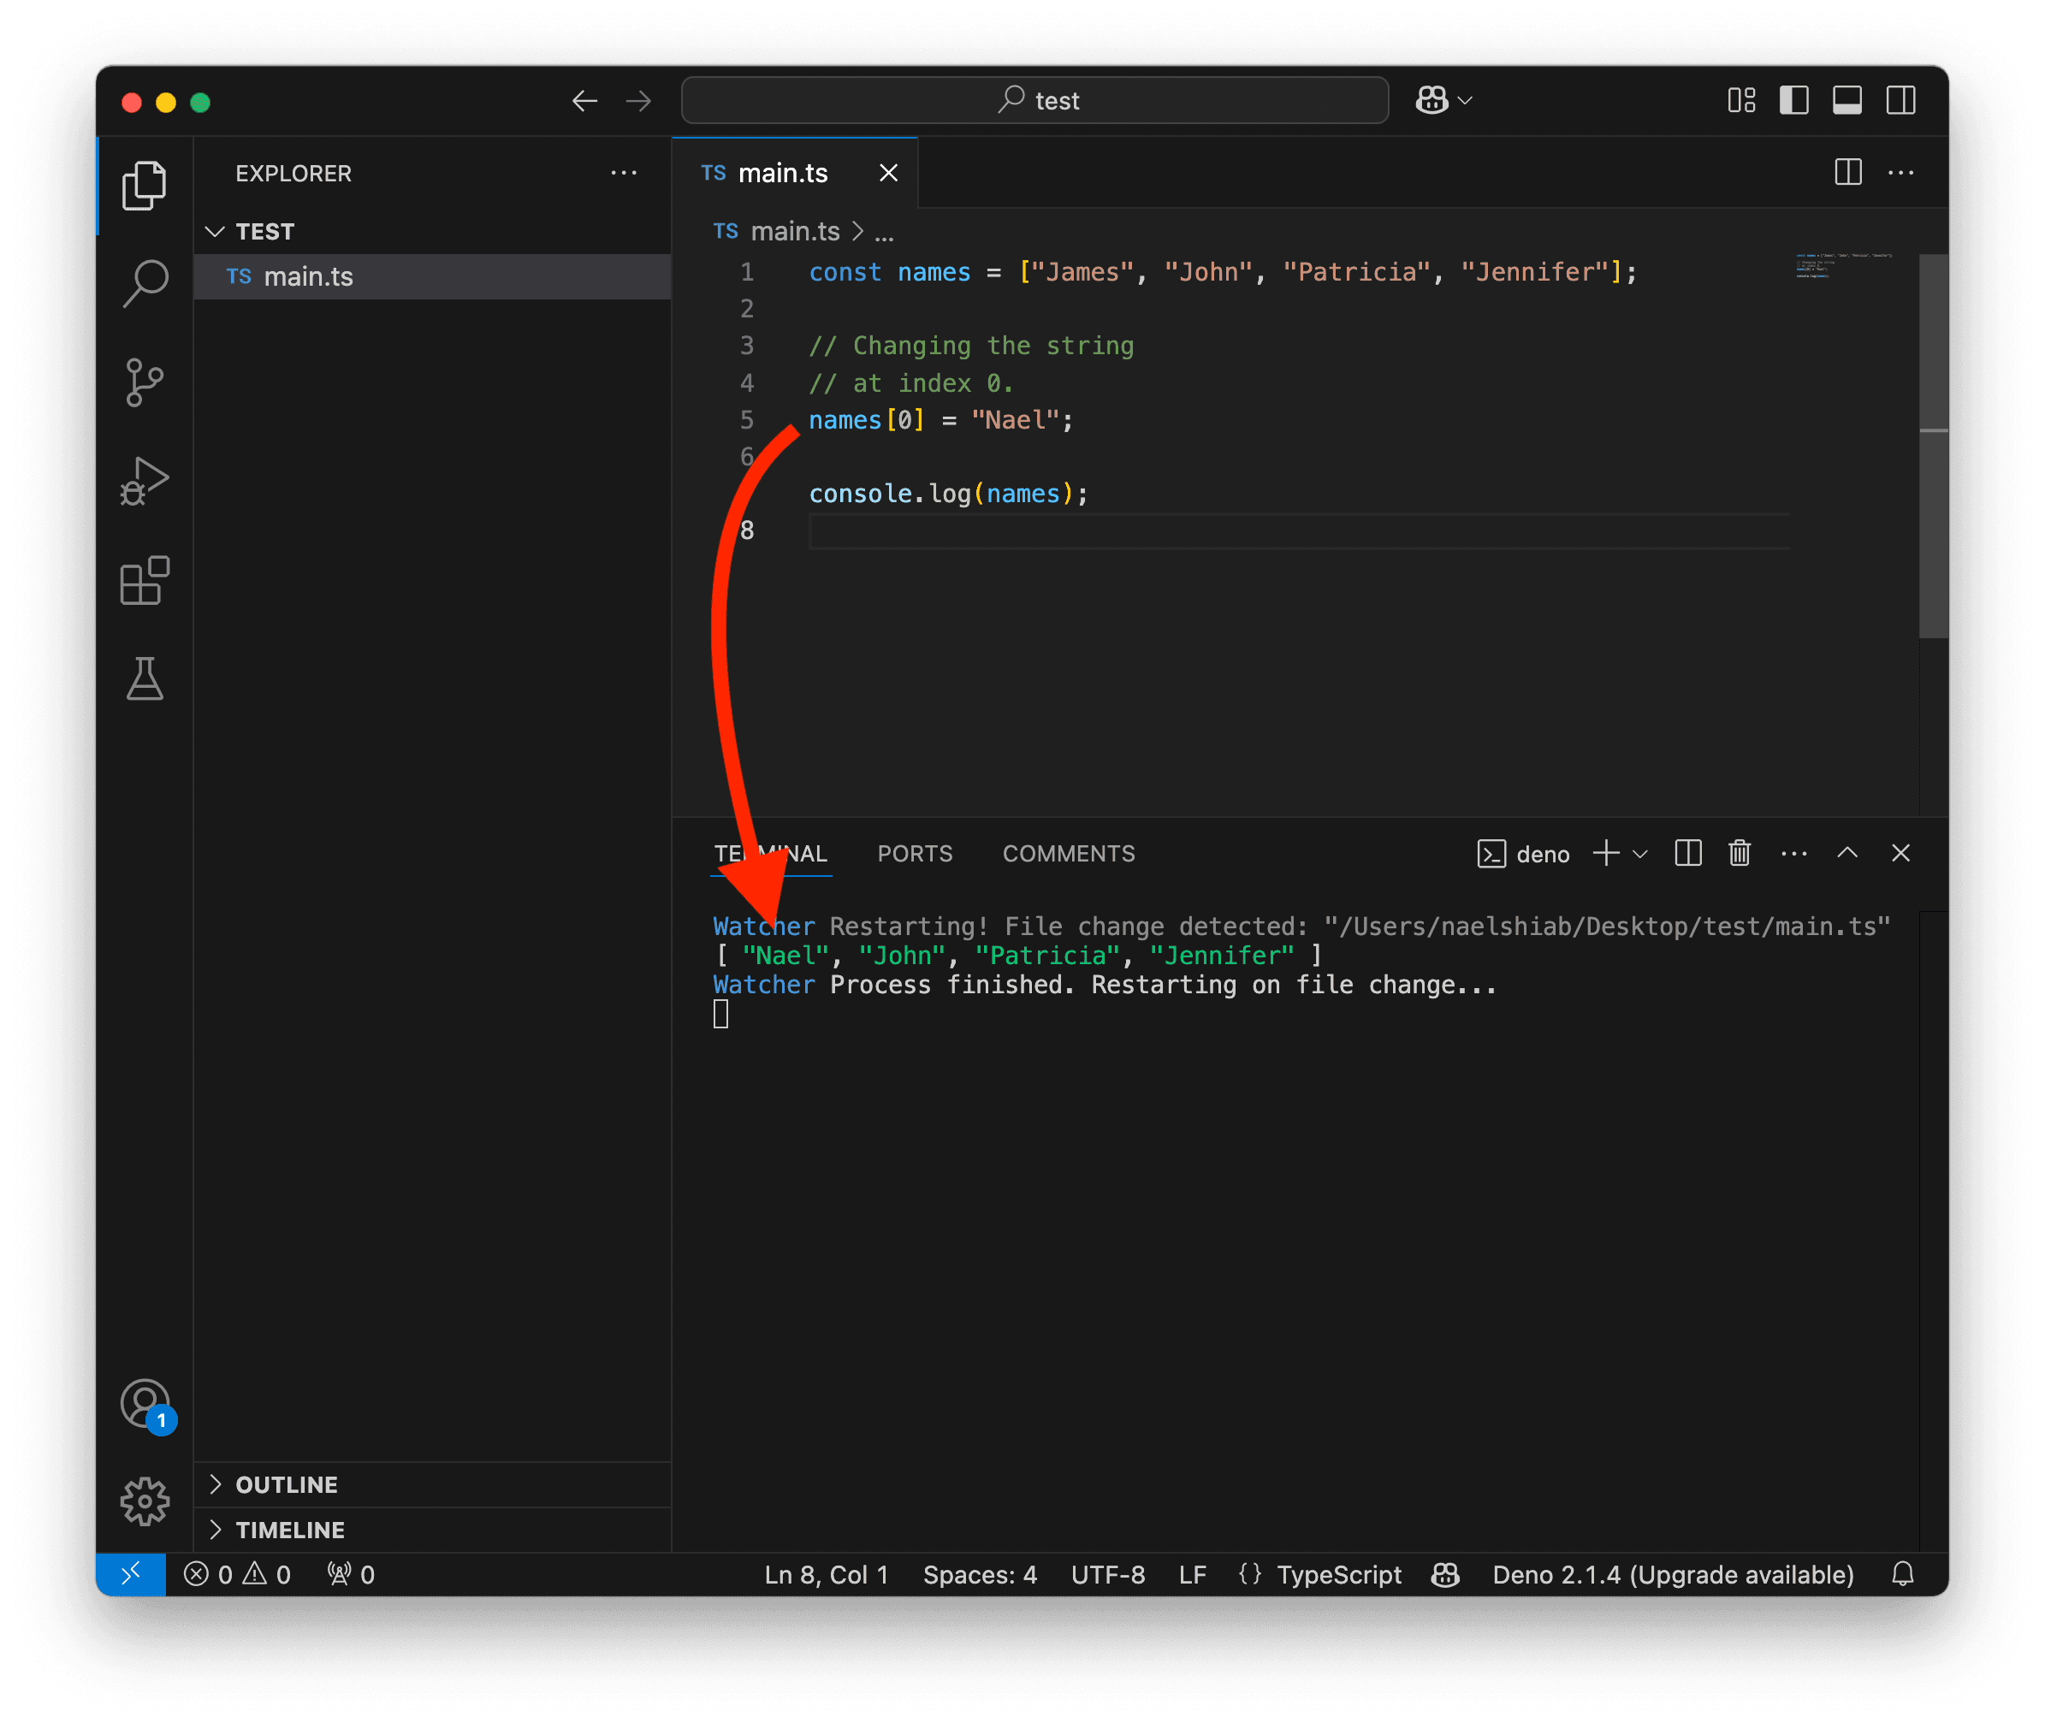This screenshot has width=2045, height=1723.
Task: Toggle the secondary side bar
Action: [1900, 101]
